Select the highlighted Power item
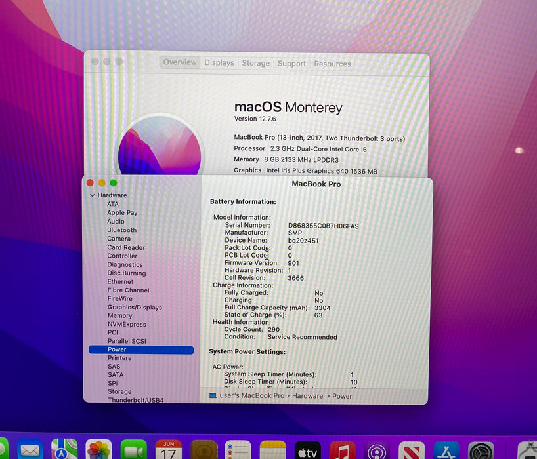 [x=141, y=349]
